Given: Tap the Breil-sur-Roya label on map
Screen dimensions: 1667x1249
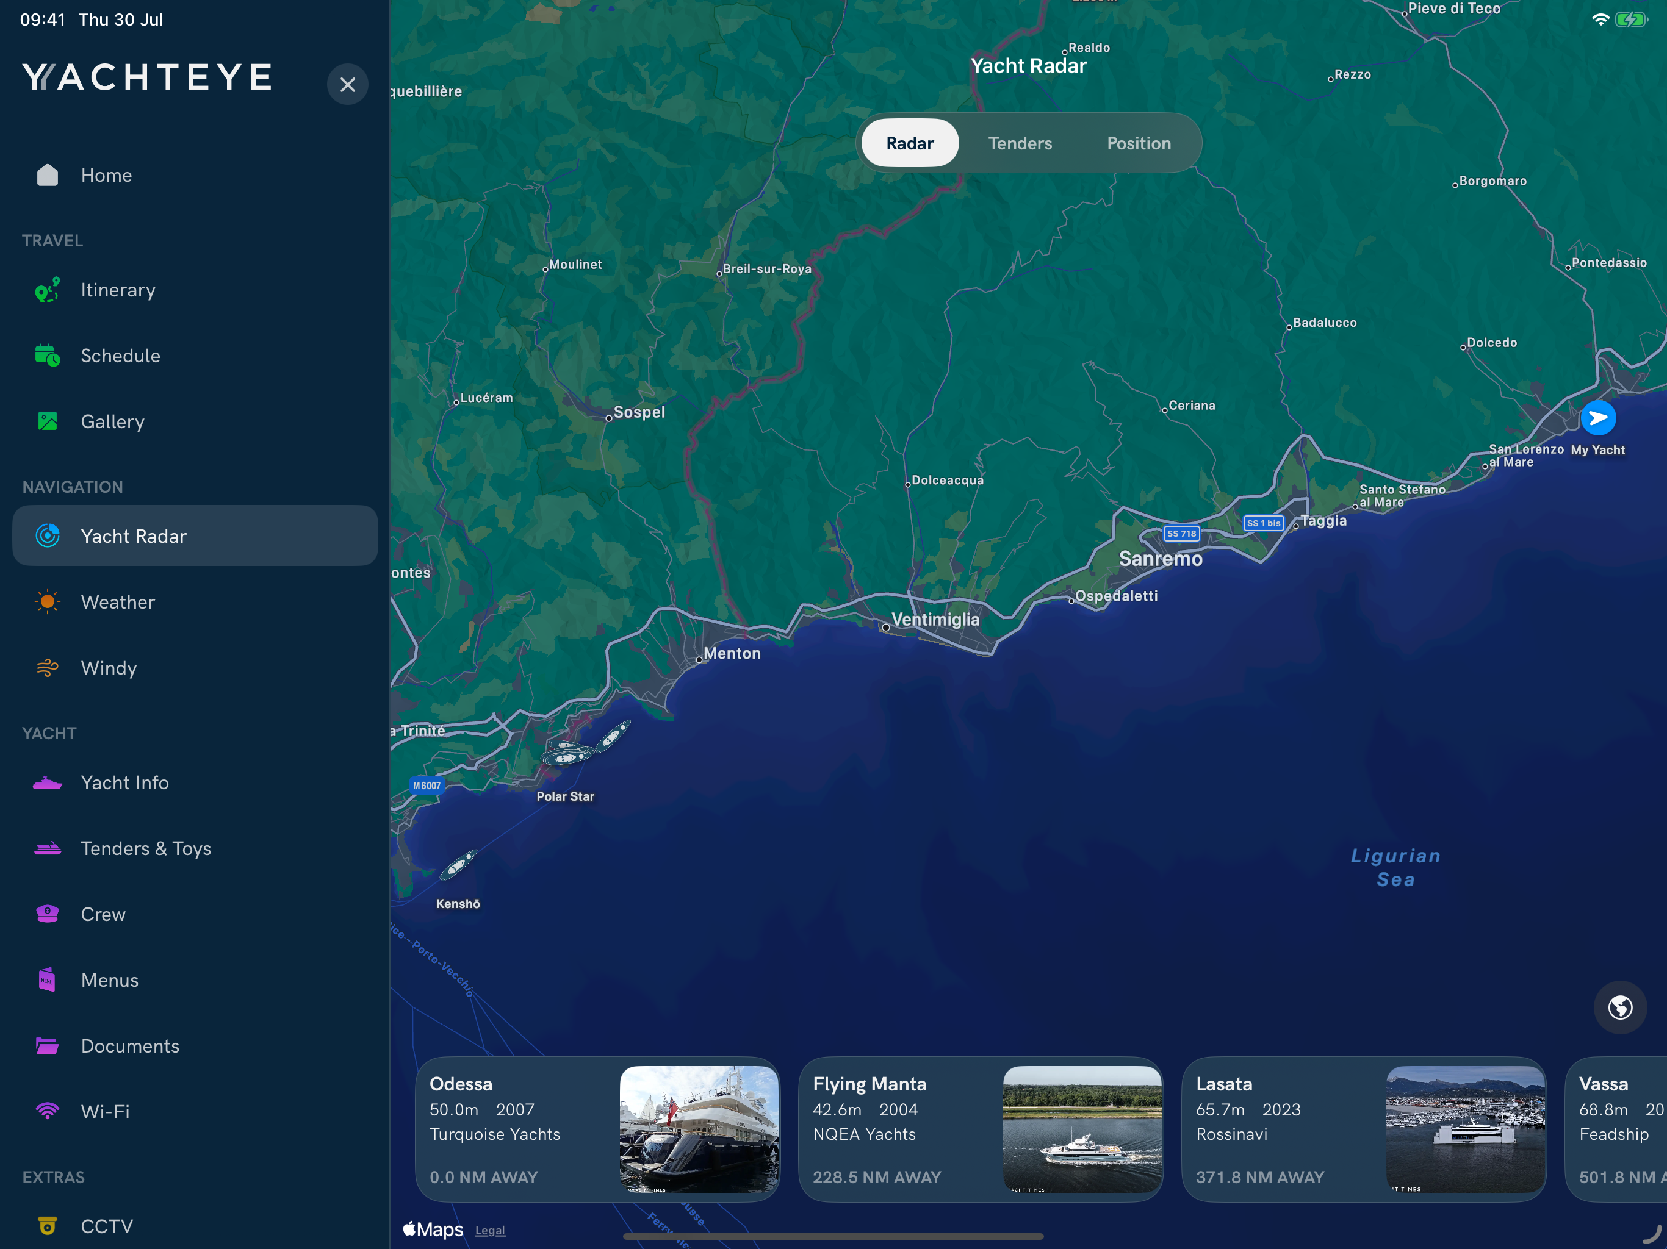Looking at the screenshot, I should coord(767,269).
